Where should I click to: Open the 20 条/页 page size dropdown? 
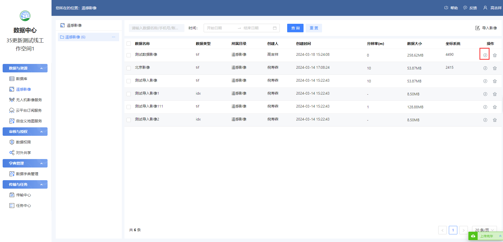485,230
